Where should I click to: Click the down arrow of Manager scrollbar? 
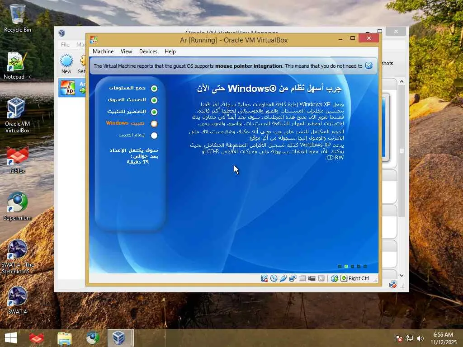[402, 275]
